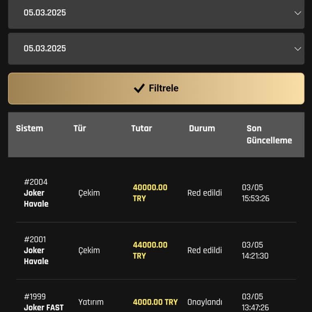Select Red edildi status of #2004
The image size is (312, 312).
pos(204,193)
